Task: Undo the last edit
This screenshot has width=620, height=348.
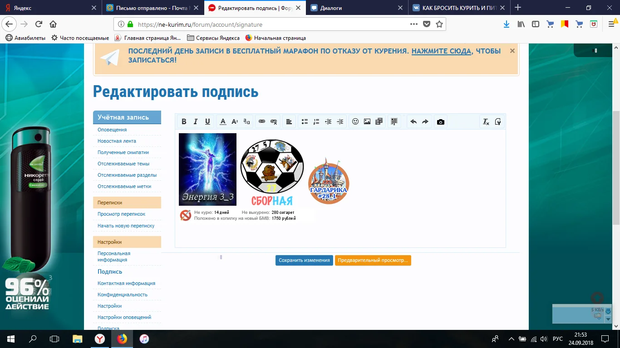Action: click(413, 121)
